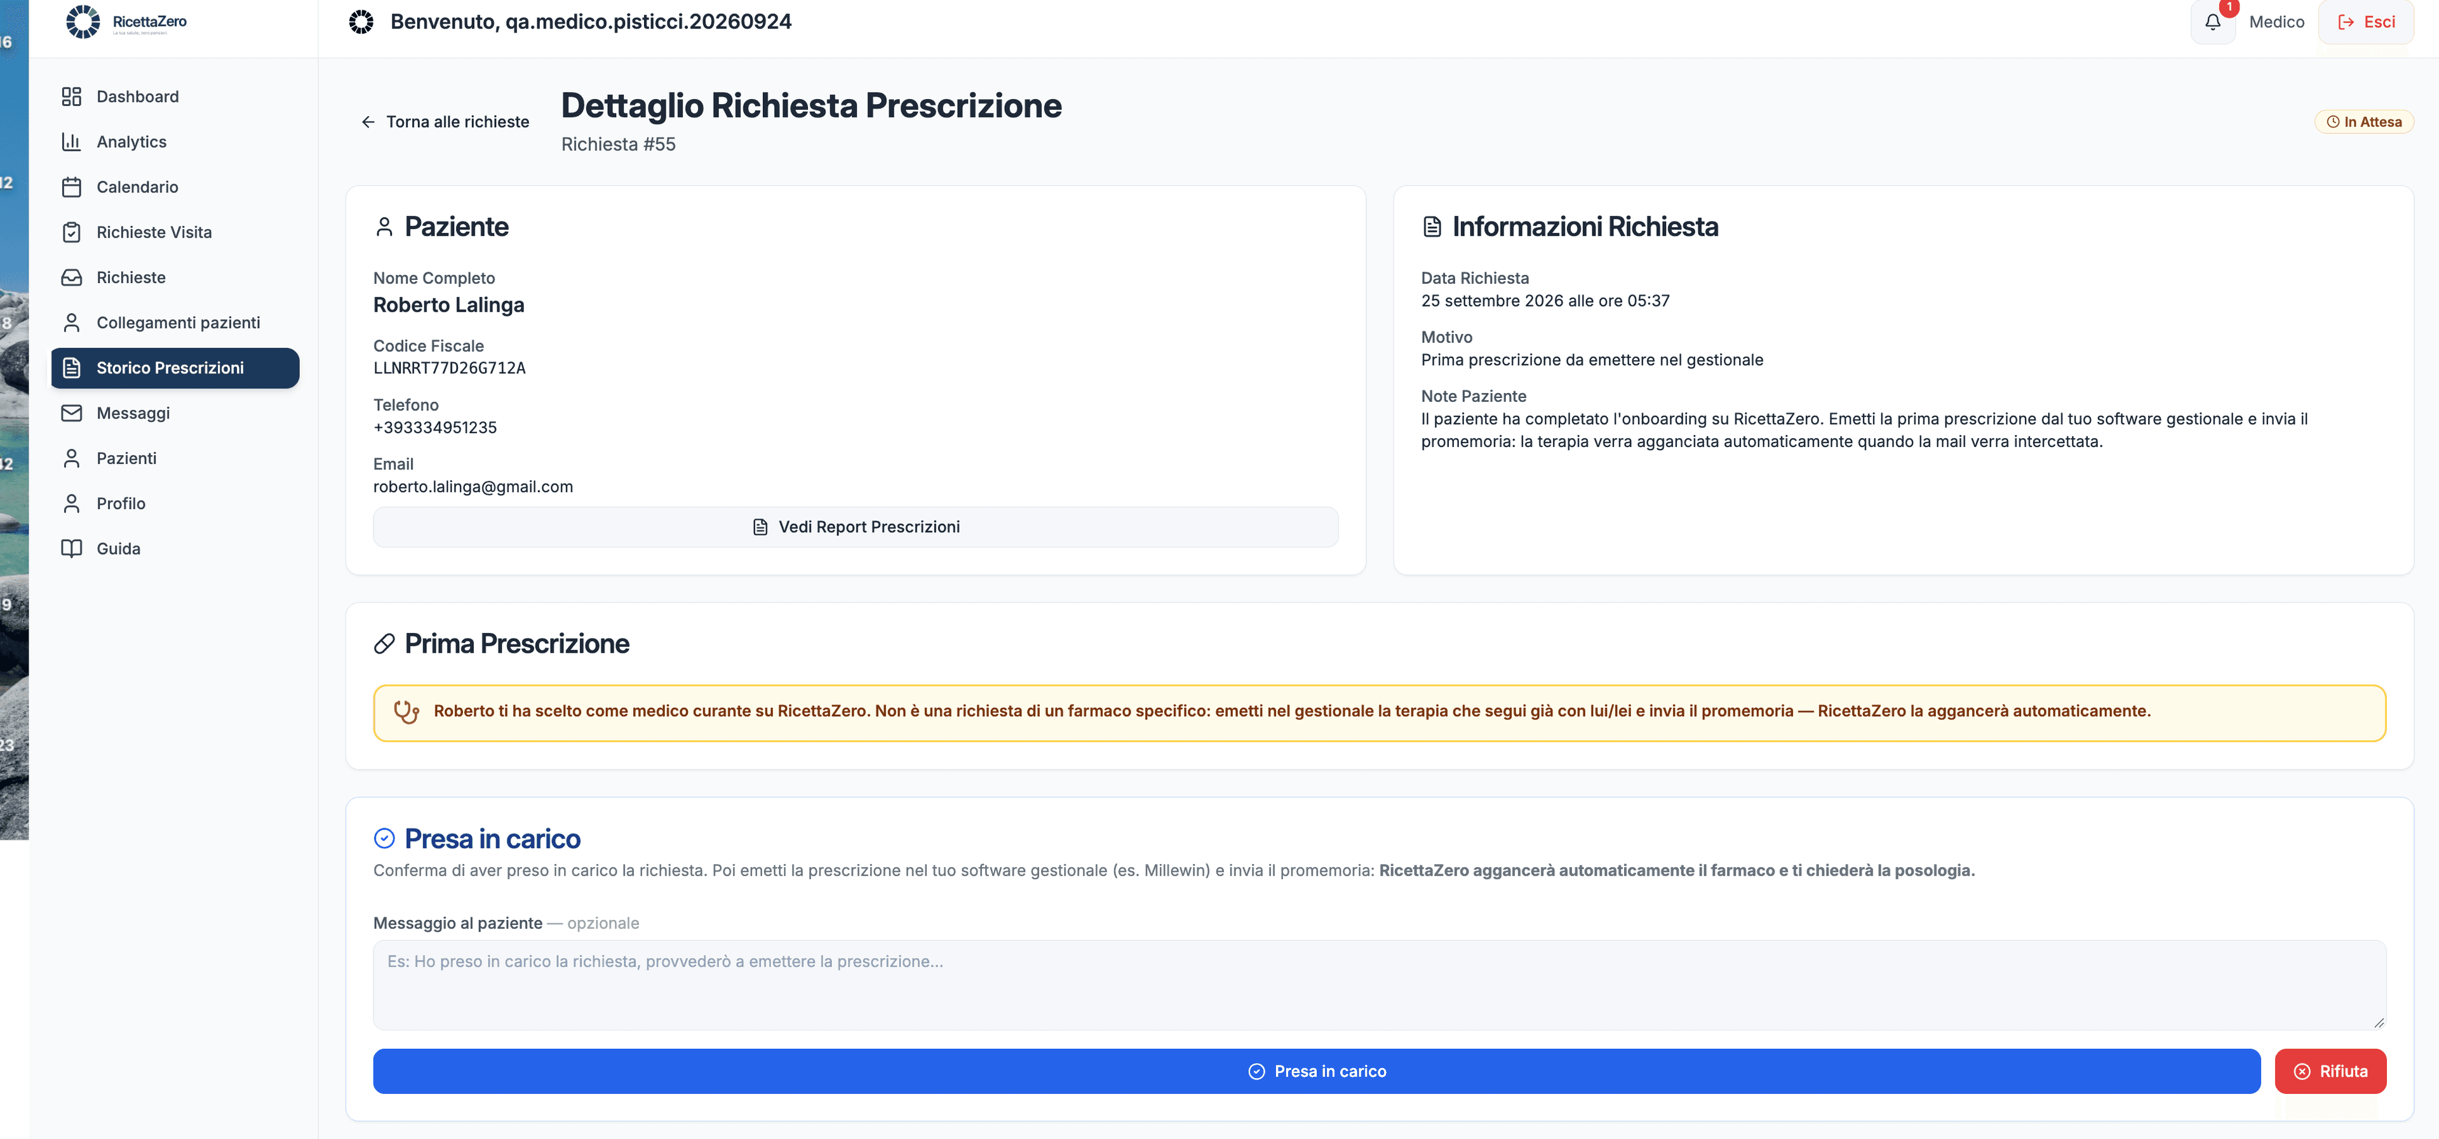Click codice fiscale LLNRRT77D26G712A
The image size is (2439, 1139).
(449, 368)
